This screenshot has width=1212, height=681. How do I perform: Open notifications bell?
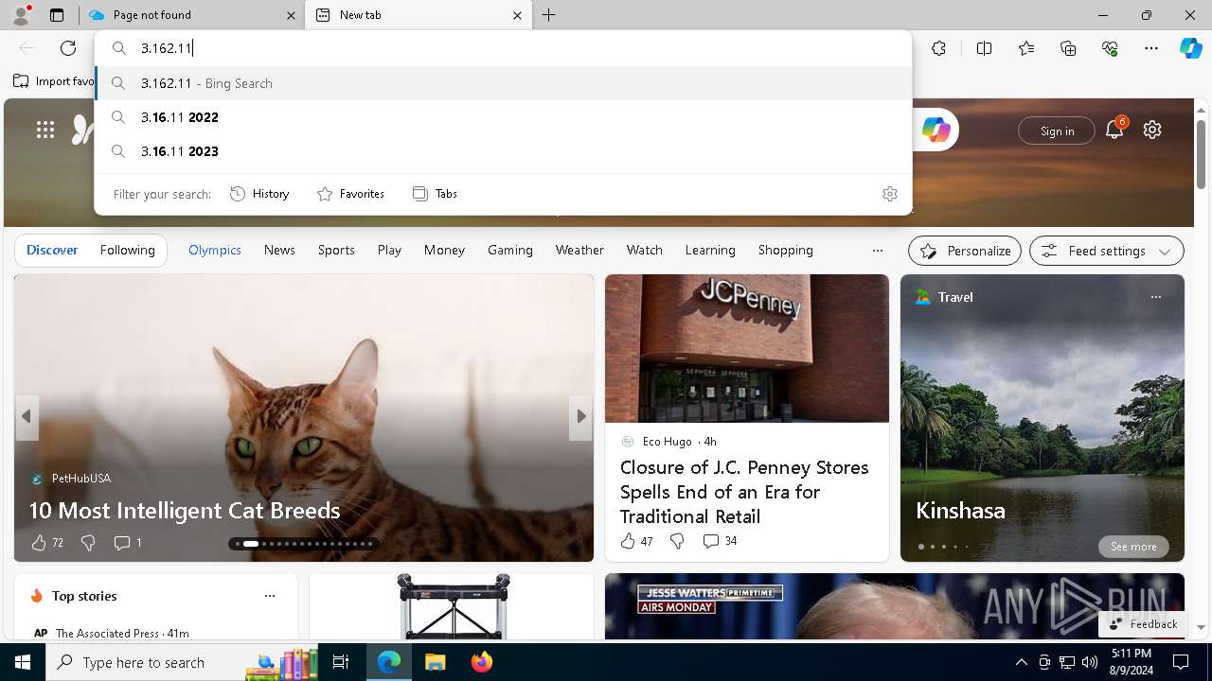(1114, 130)
